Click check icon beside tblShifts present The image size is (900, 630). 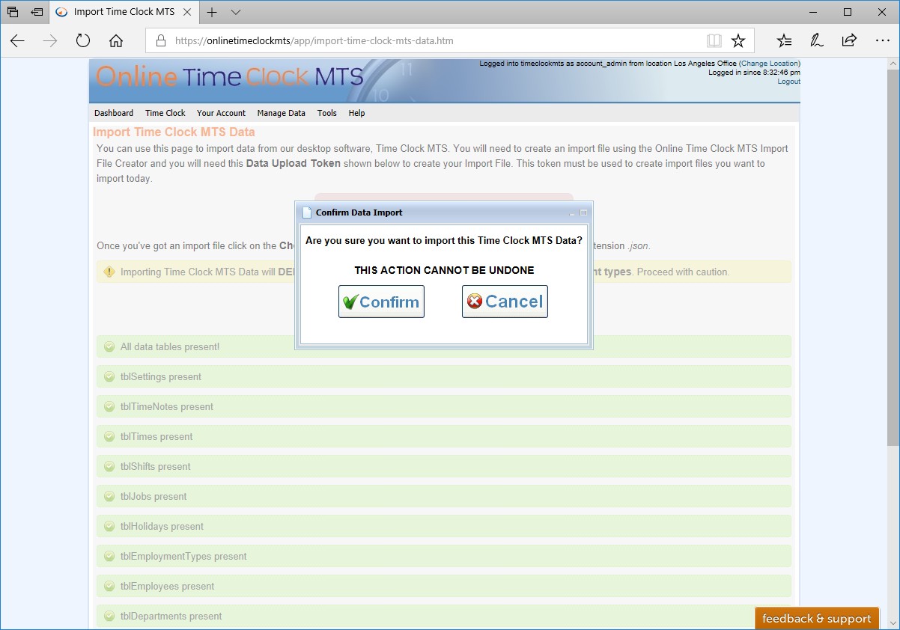coord(109,466)
